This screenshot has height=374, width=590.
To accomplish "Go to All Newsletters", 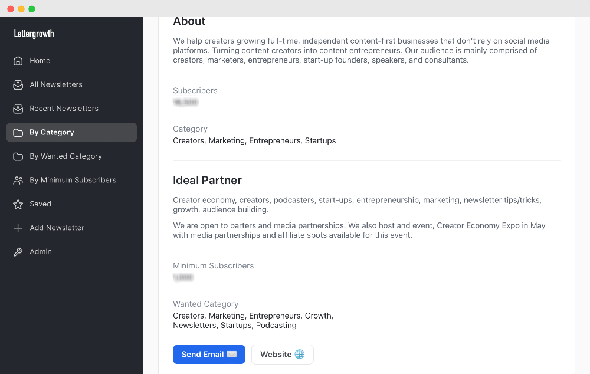I will tap(56, 85).
